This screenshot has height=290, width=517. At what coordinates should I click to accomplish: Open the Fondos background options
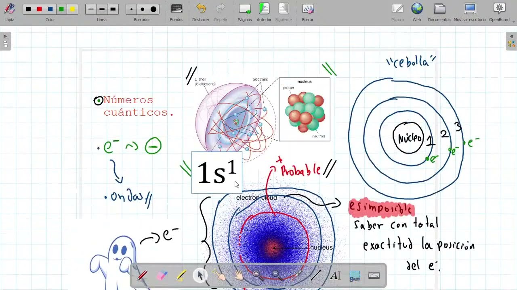[177, 12]
